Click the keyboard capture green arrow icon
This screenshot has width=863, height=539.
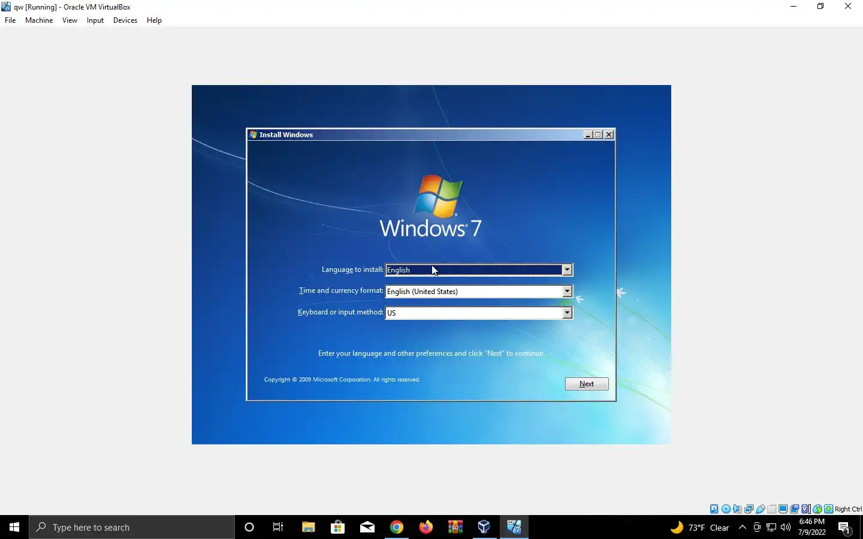(x=828, y=509)
